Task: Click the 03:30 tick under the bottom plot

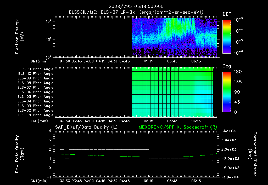Action: [65, 181]
